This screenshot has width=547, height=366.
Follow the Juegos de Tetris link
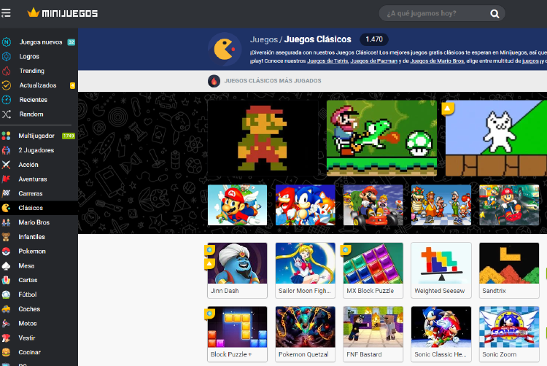[x=327, y=61]
